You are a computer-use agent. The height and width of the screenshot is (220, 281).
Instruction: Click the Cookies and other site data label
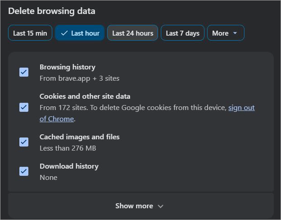point(85,96)
